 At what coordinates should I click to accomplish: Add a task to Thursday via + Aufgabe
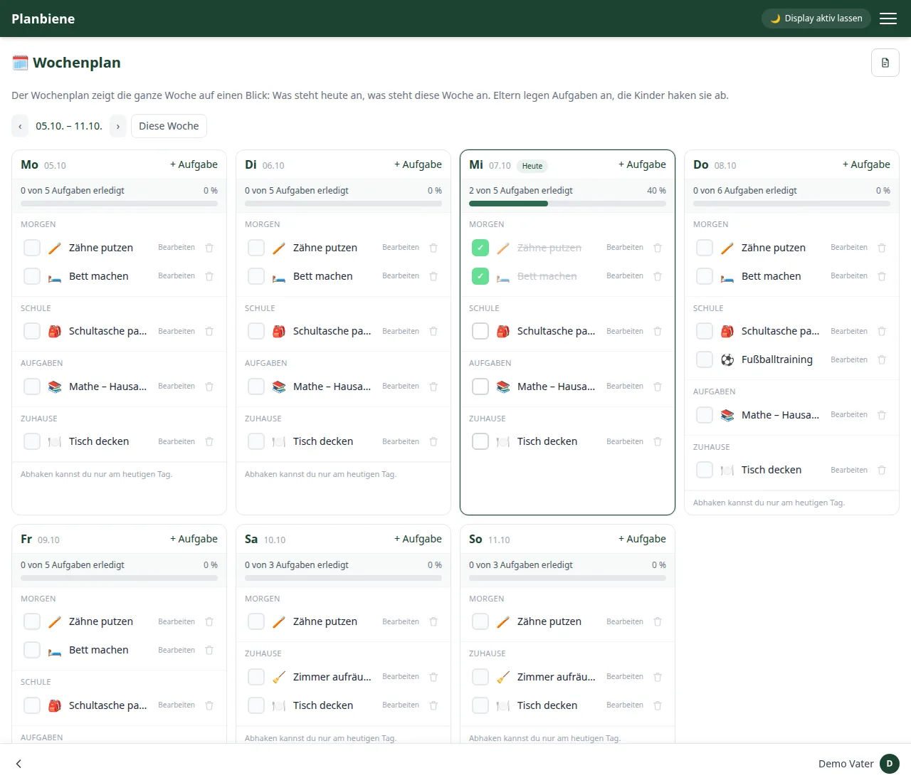[866, 164]
